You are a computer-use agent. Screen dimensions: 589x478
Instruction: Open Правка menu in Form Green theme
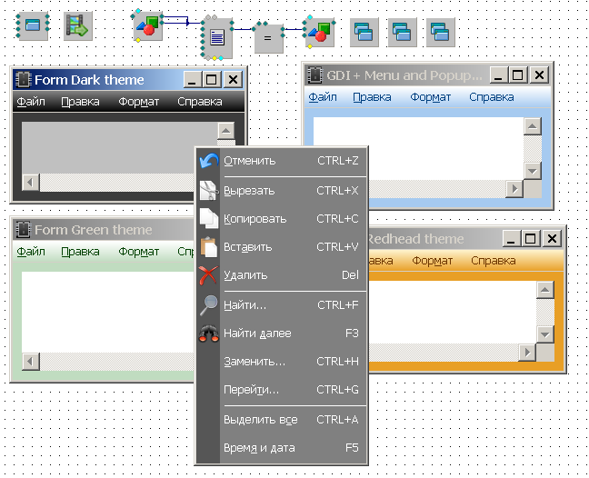(80, 252)
